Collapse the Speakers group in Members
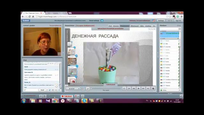The image size is (204, 115). (161, 31)
